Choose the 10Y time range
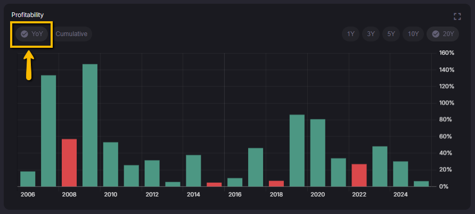This screenshot has height=214, width=475. [413, 34]
